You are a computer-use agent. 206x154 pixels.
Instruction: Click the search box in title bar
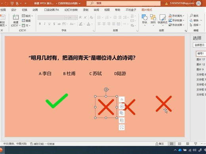[124, 3]
